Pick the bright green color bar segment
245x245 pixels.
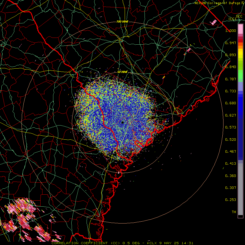coord(240,74)
